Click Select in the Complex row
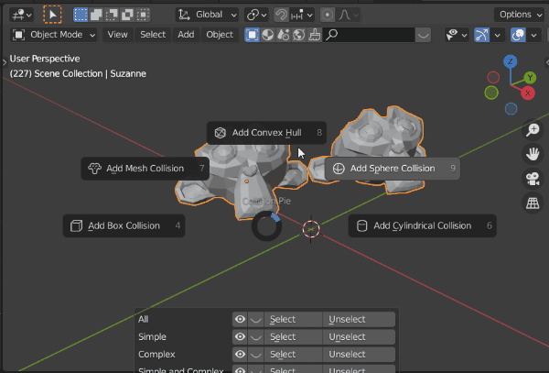 [294, 355]
